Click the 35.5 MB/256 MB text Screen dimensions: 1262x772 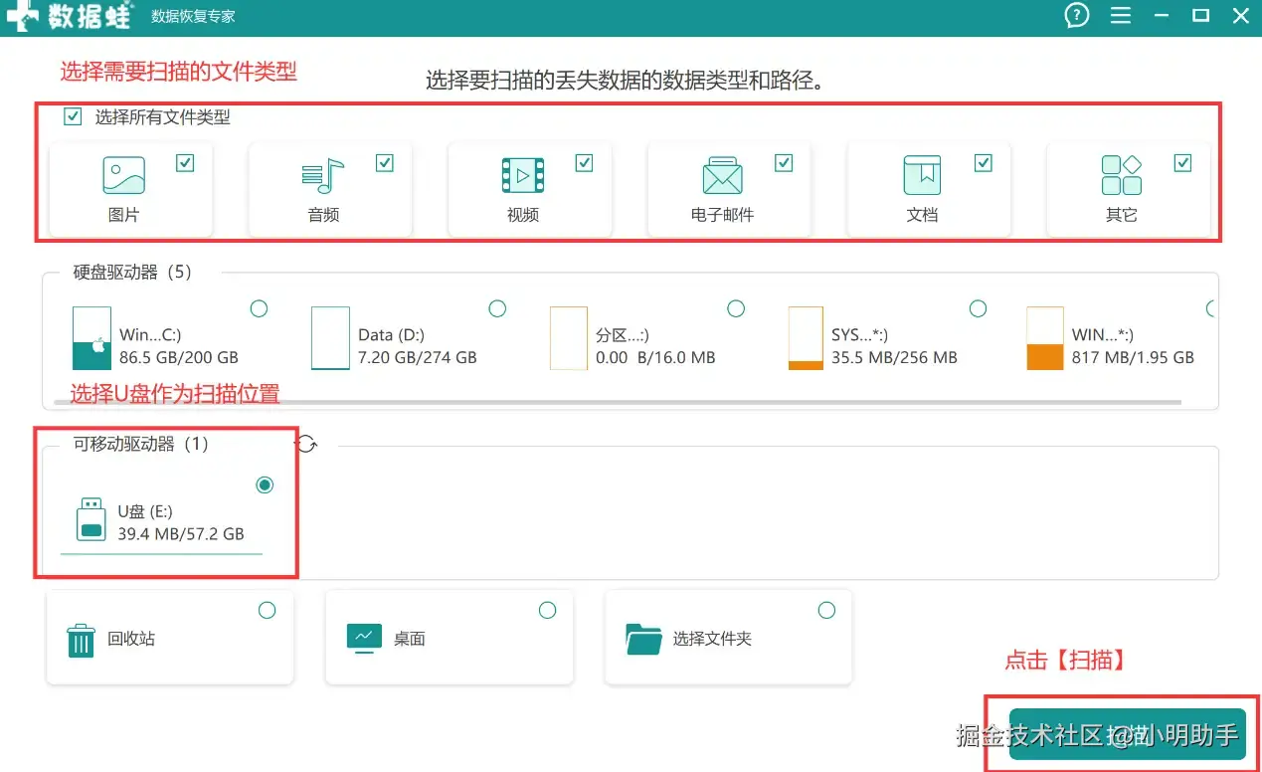pos(894,357)
